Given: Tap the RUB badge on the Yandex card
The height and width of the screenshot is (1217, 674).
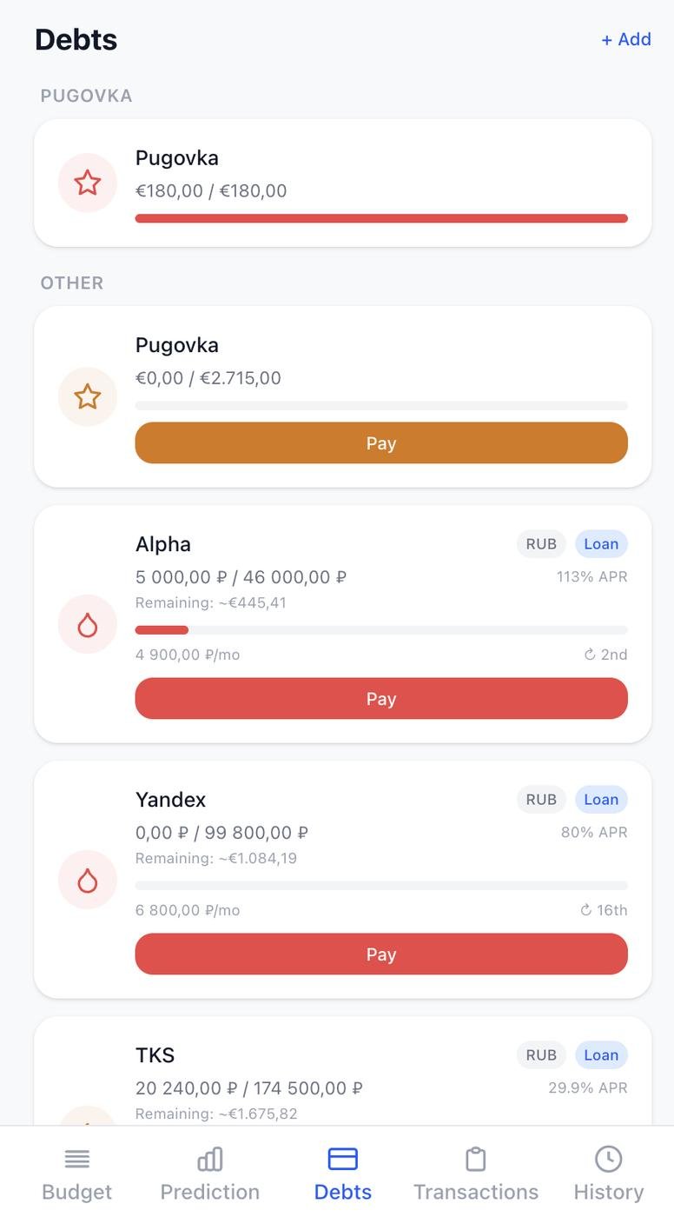Looking at the screenshot, I should pos(541,800).
